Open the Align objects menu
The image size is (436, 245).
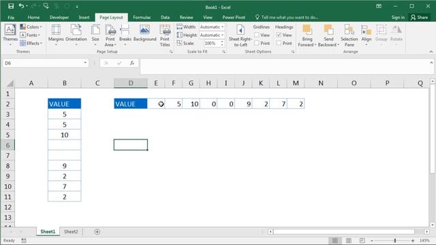coord(367,35)
